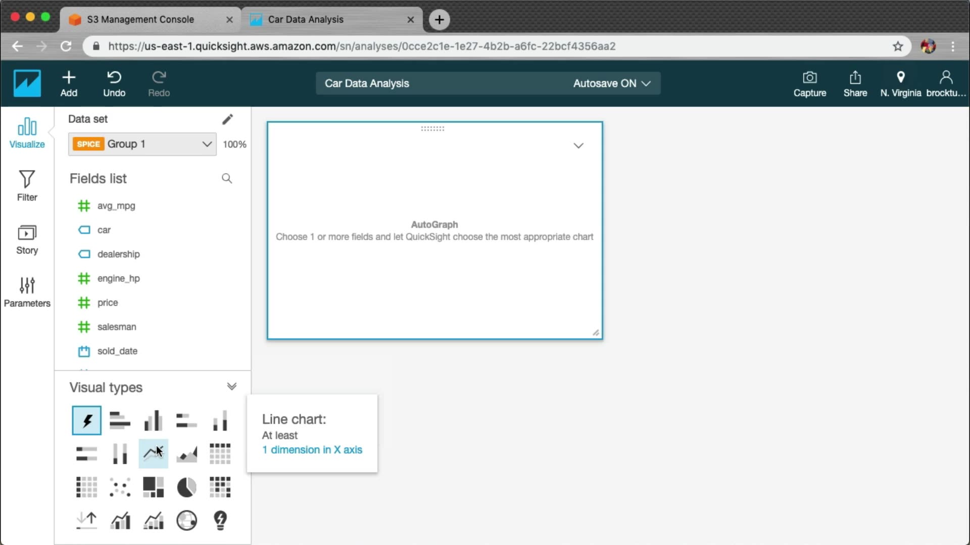
Task: Select the scatter plot visual type
Action: pos(120,487)
